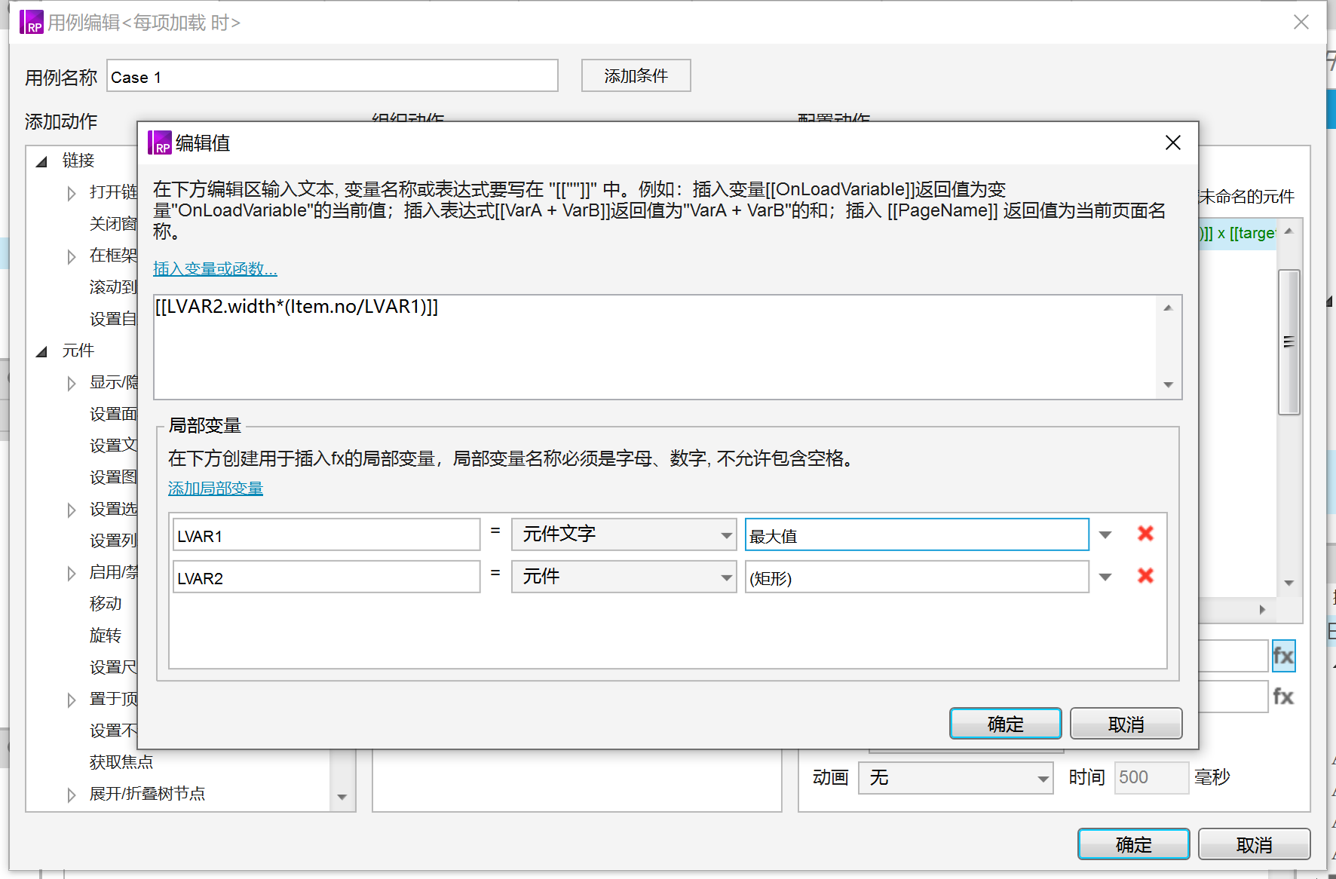Click the 用例名称 Case 1 field
Image resolution: width=1336 pixels, height=879 pixels.
pos(332,75)
